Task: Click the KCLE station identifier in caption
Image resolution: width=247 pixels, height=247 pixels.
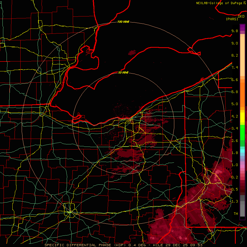Action: [x=158, y=245]
